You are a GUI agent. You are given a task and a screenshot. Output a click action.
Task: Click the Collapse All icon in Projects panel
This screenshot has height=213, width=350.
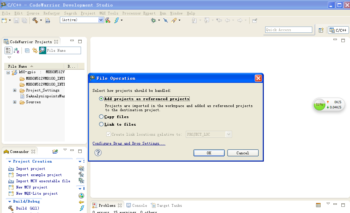click(27, 51)
